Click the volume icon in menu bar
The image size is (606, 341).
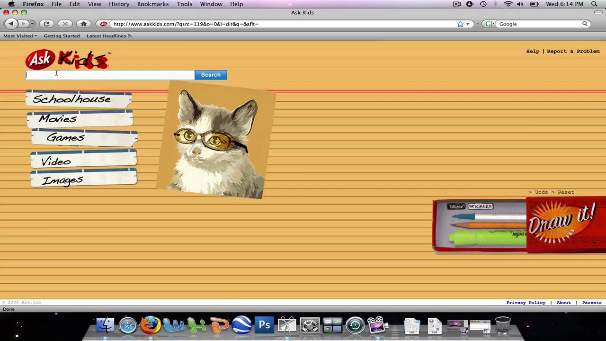coord(520,4)
